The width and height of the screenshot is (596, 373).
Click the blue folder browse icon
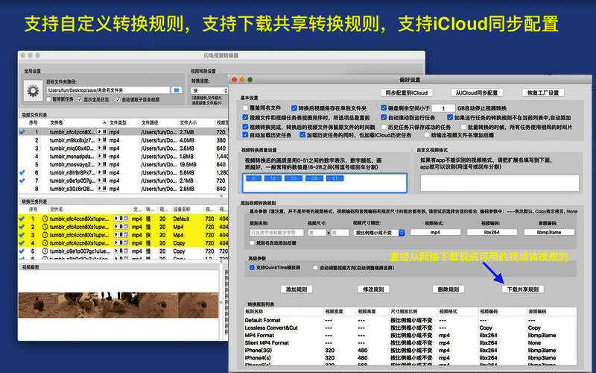pyautogui.click(x=177, y=90)
